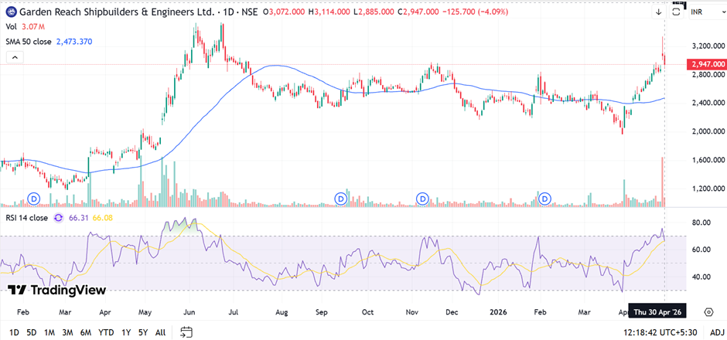Choose the All time range
This screenshot has height=340, width=727.
pos(160,332)
